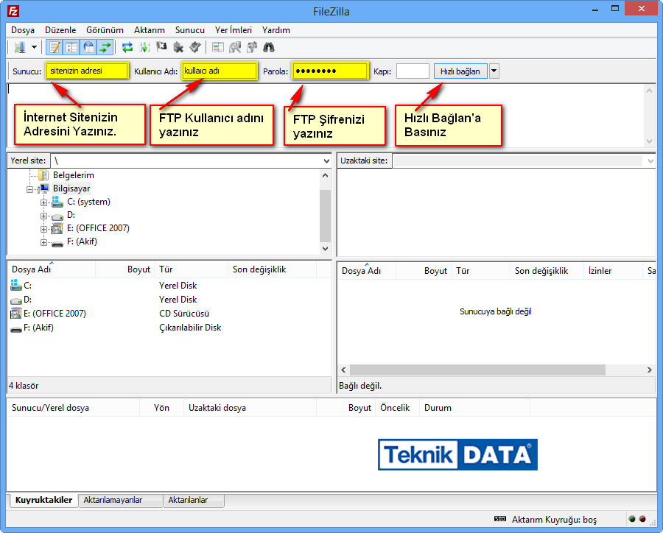Toggle the remote directory tree view
Screen dimensions: 663x533
(x=88, y=48)
